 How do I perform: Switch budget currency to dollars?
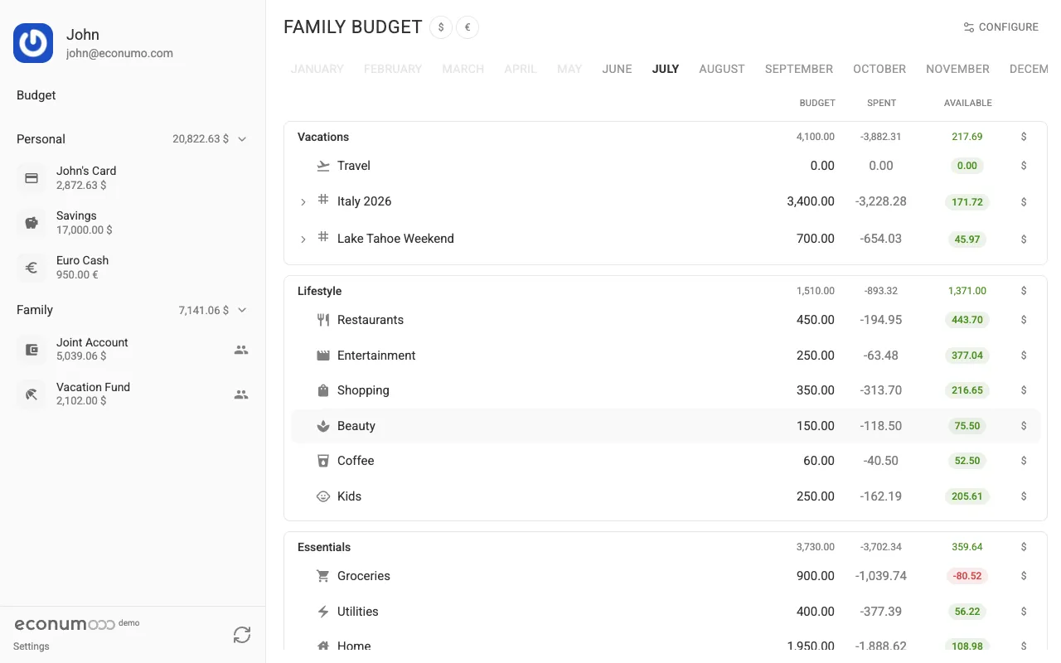point(441,27)
